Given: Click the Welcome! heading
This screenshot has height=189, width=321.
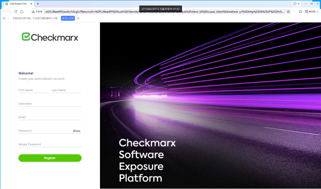Looking at the screenshot, I should [x=26, y=73].
